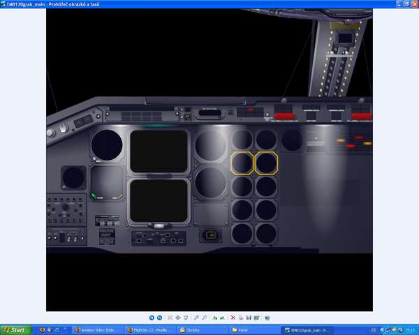Viewport: 419px width, 335px height.
Task: Show image at actual size
Action: (178, 318)
